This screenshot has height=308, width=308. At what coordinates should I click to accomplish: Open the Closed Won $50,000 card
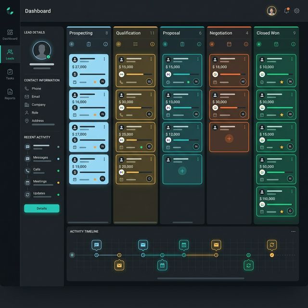coord(276,169)
